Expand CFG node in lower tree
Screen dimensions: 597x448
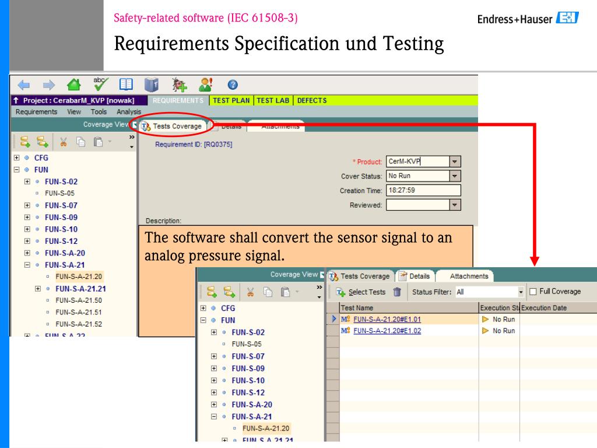203,308
